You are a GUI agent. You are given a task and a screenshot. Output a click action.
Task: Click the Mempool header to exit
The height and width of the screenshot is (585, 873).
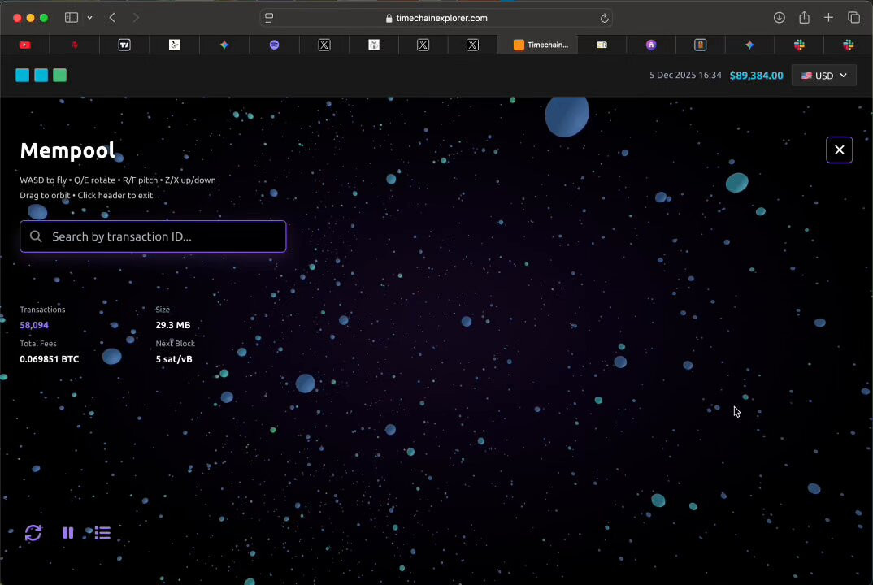pos(67,150)
